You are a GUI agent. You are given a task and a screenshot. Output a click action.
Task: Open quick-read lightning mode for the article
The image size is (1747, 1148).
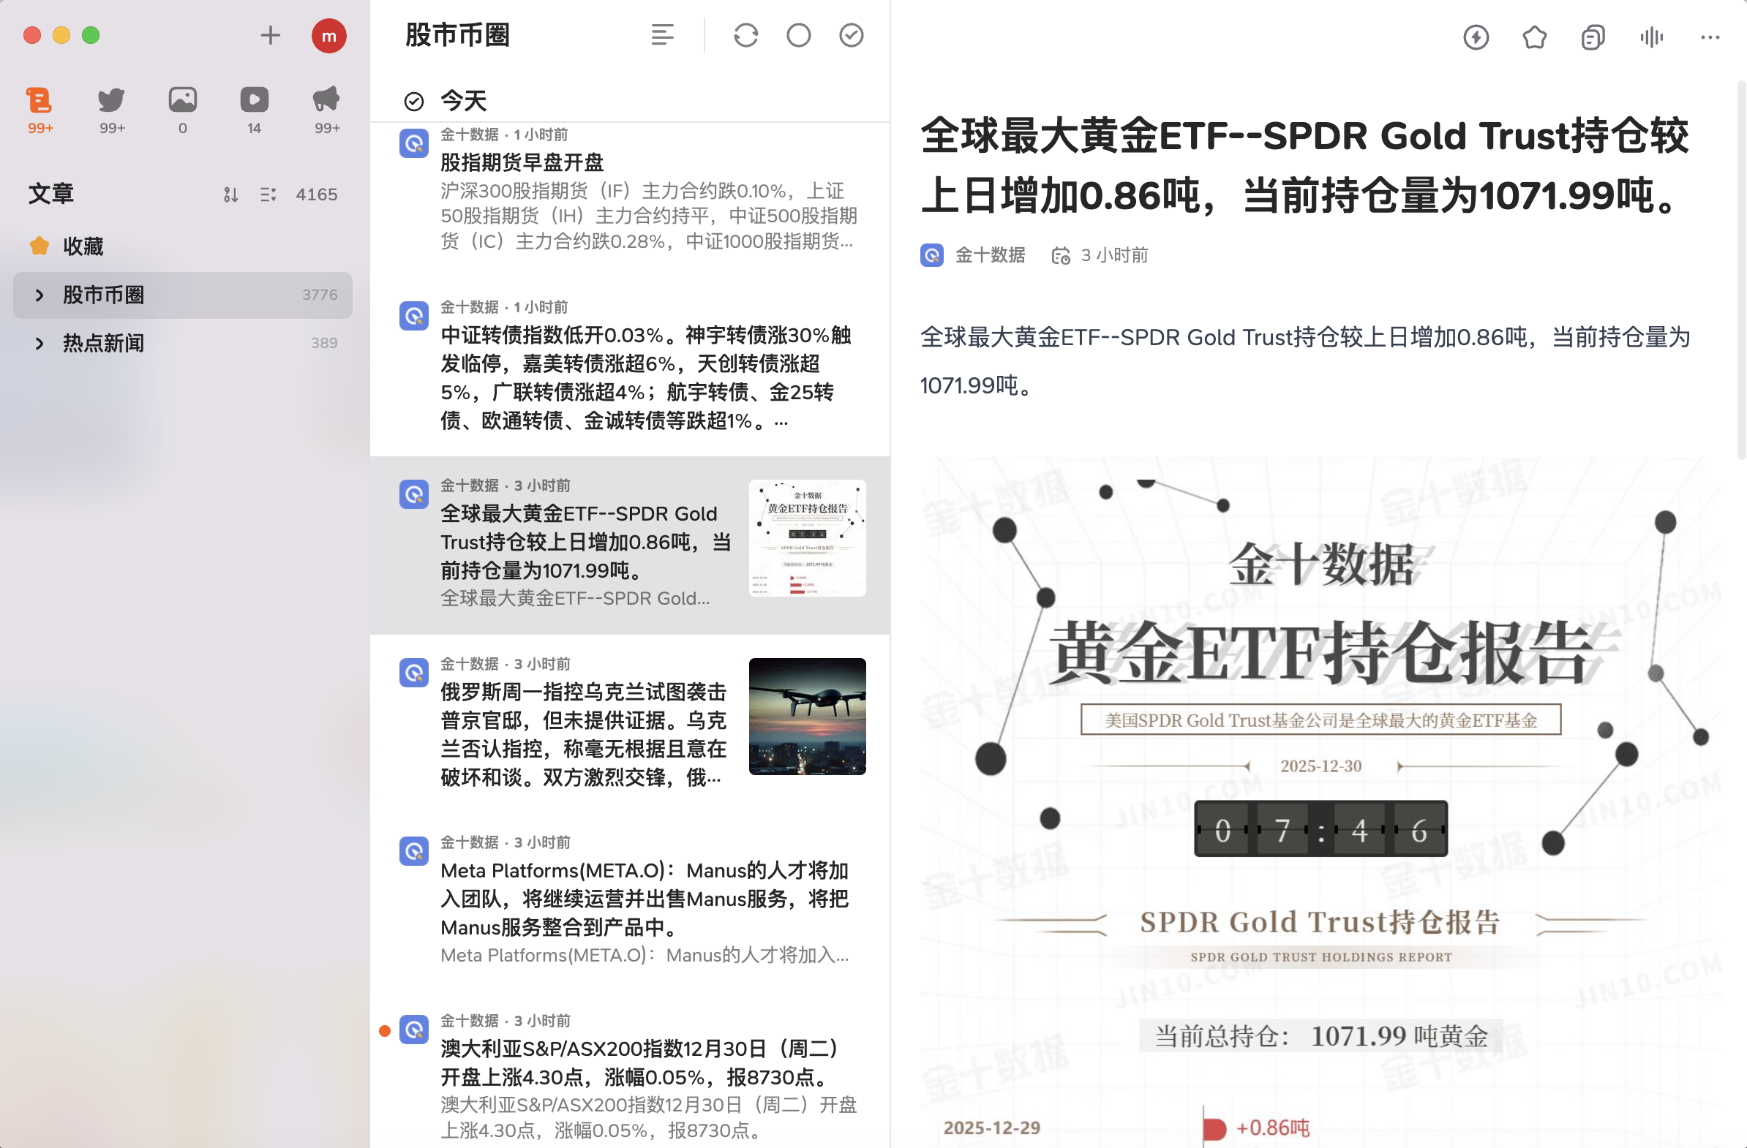(1476, 37)
